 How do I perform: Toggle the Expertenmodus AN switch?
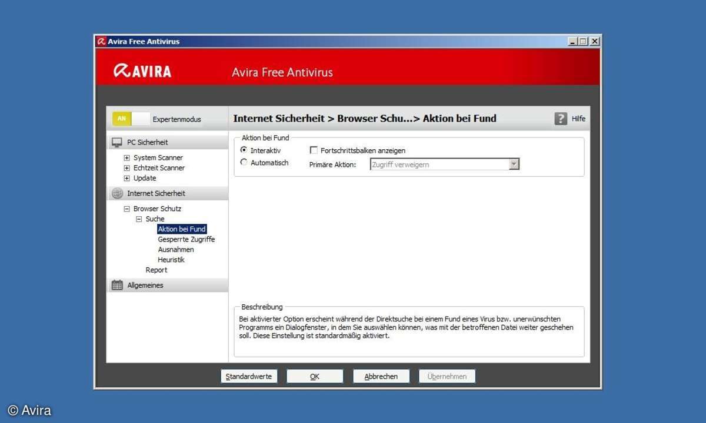click(x=131, y=119)
